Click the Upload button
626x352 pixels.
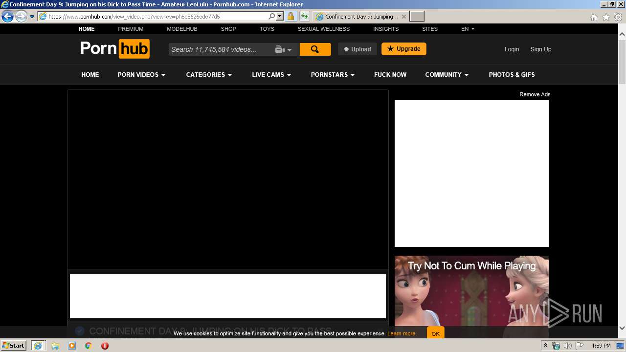click(357, 49)
